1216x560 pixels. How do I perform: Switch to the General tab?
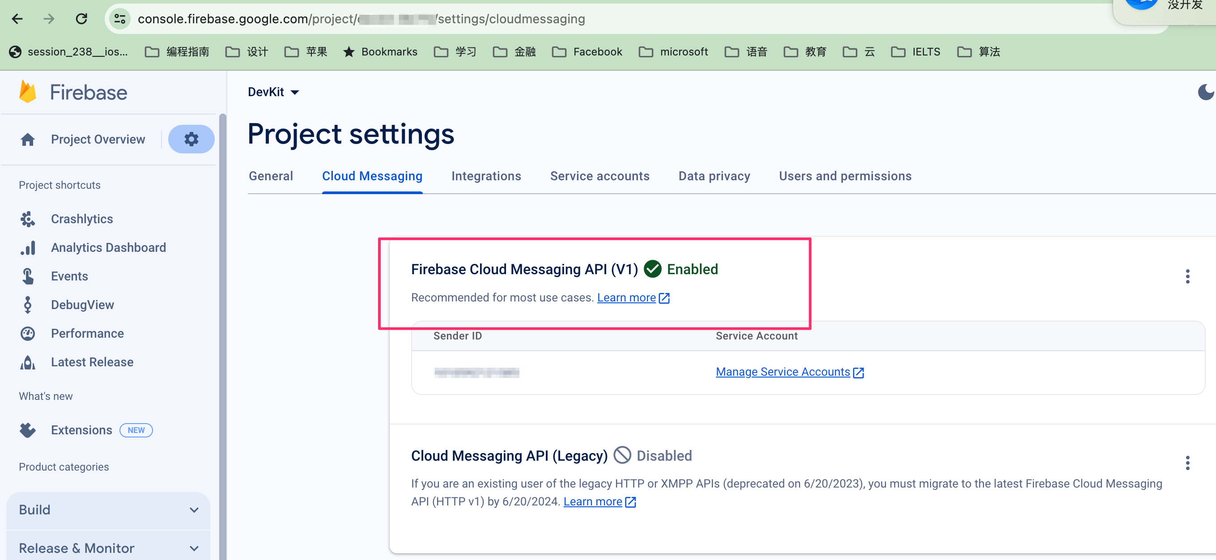271,175
